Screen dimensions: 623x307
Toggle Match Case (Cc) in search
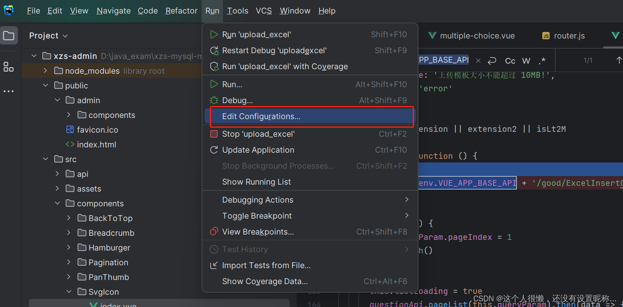[x=510, y=61]
